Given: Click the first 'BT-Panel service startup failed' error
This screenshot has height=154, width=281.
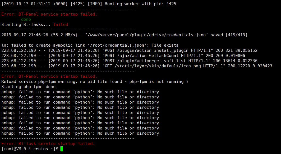Looking at the screenshot, I should [x=49, y=14].
